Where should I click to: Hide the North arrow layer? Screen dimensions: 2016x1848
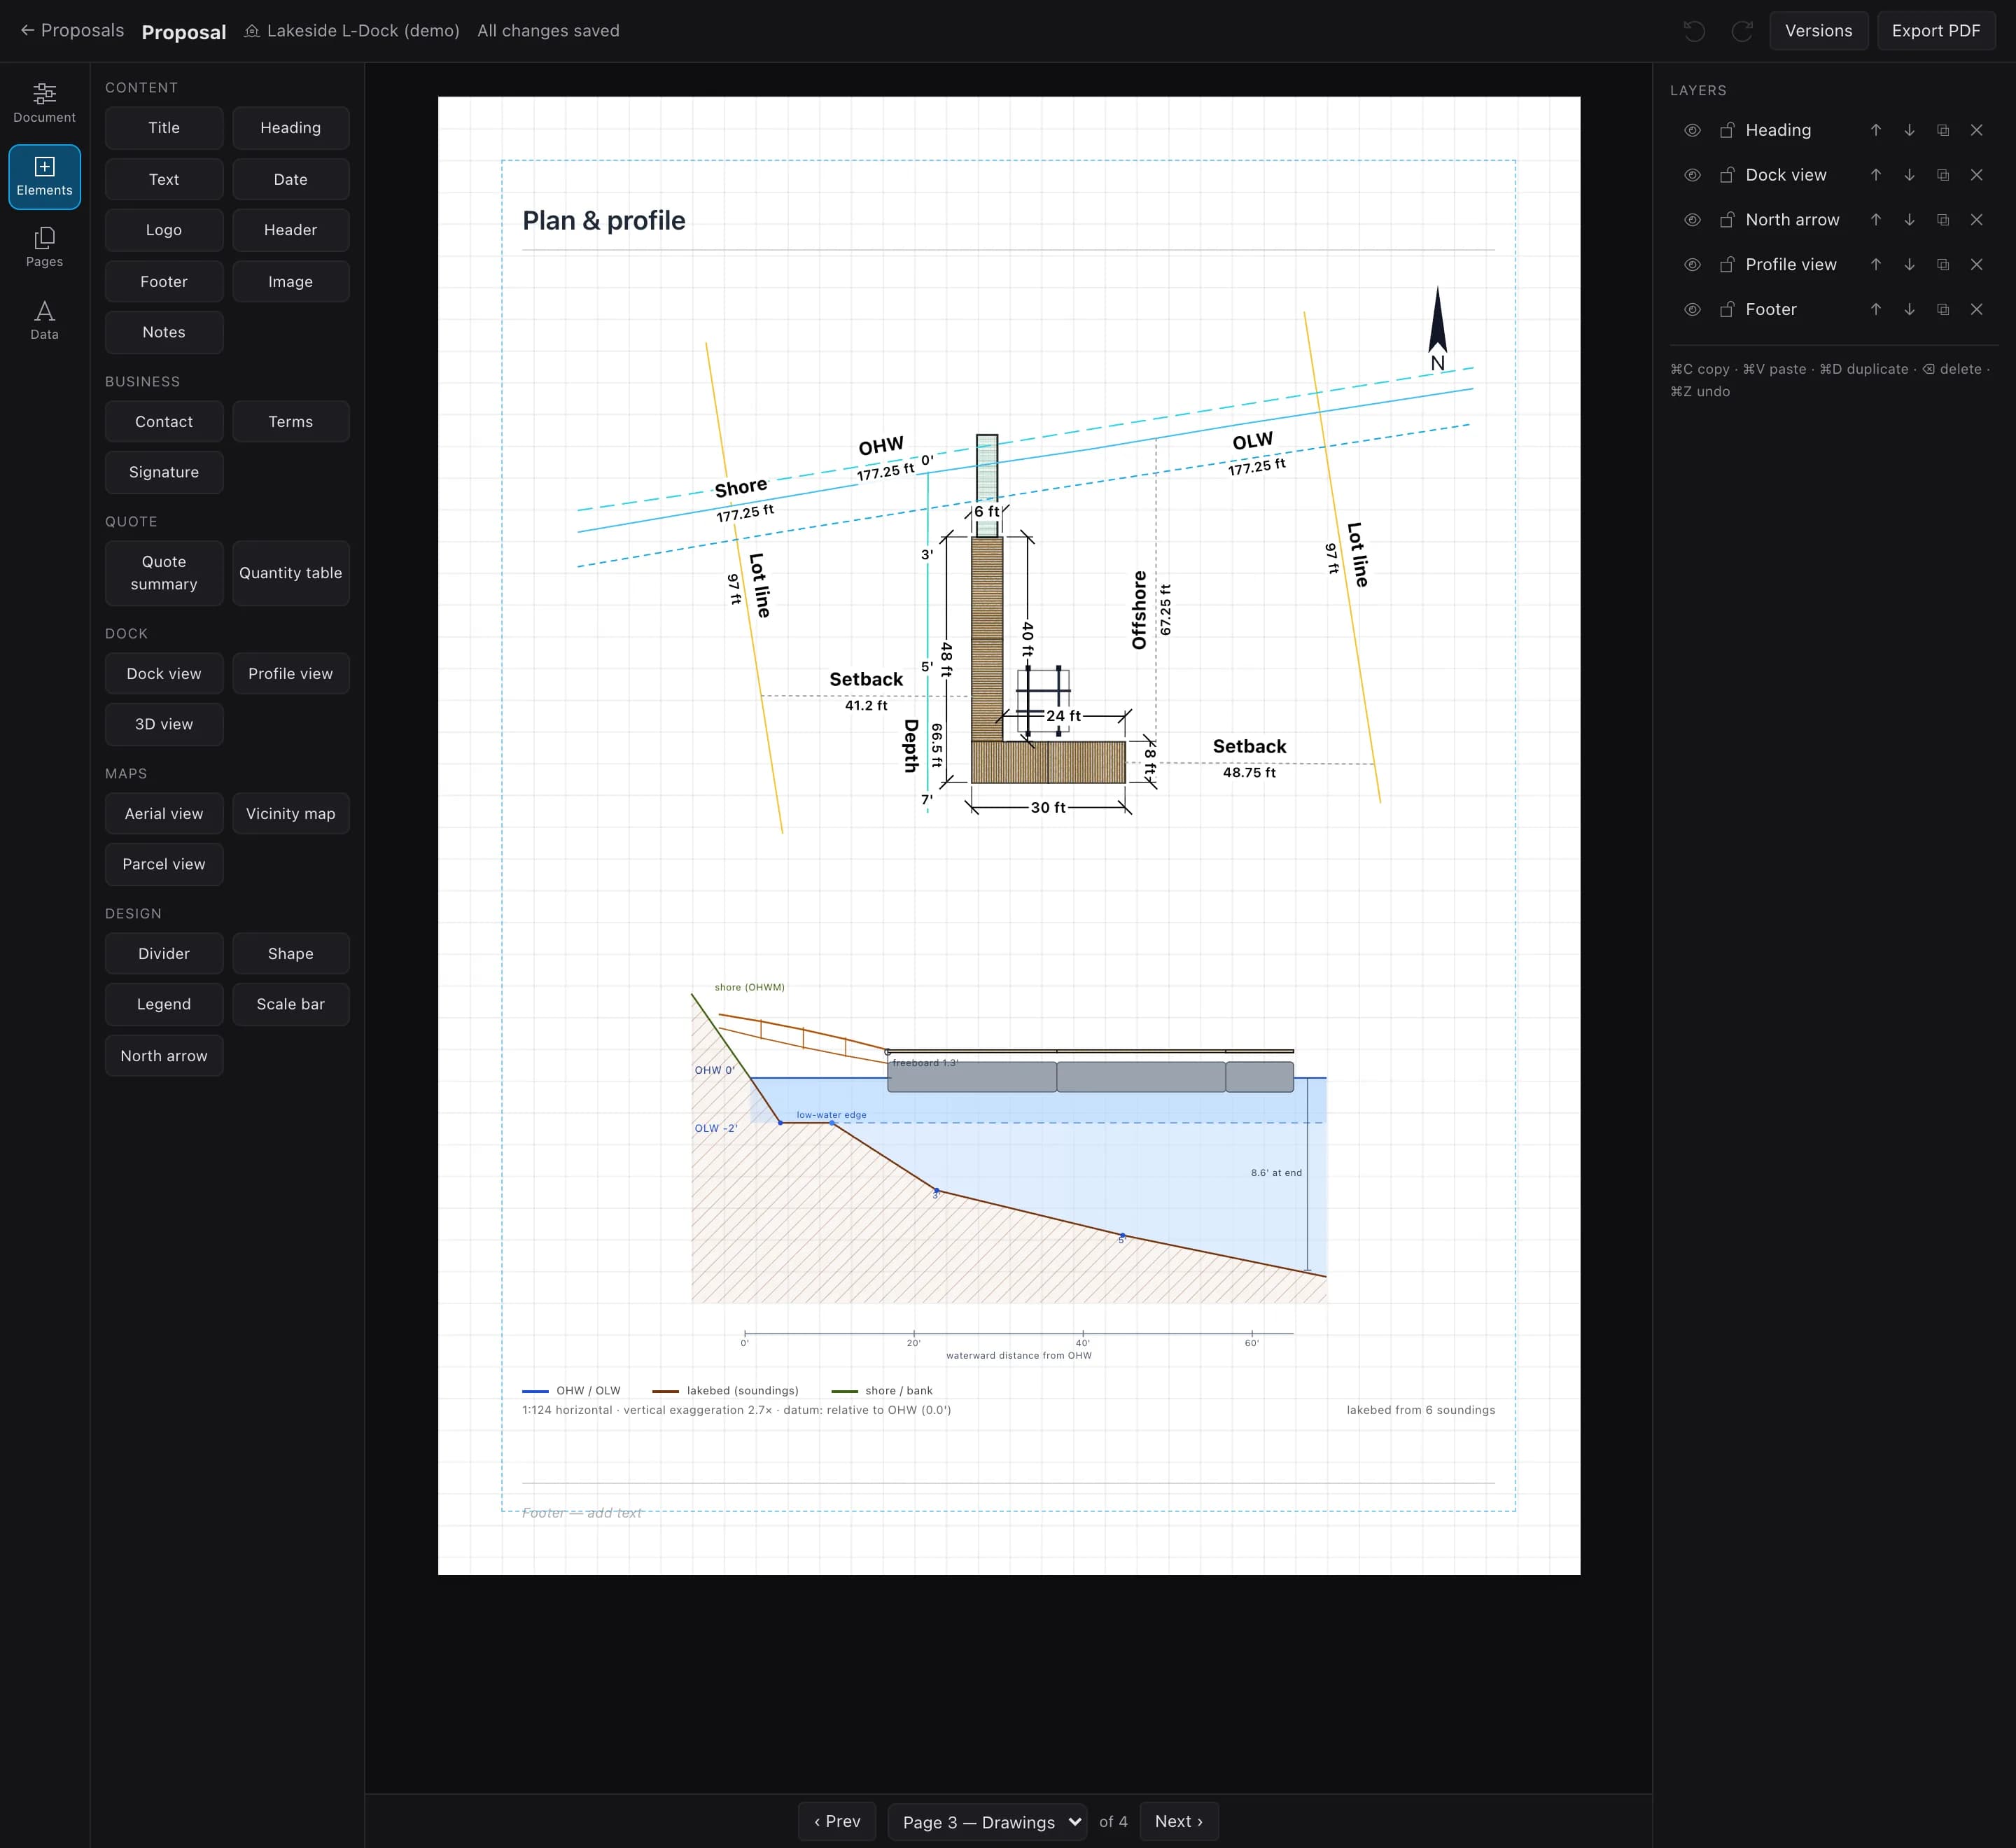[x=1692, y=220]
